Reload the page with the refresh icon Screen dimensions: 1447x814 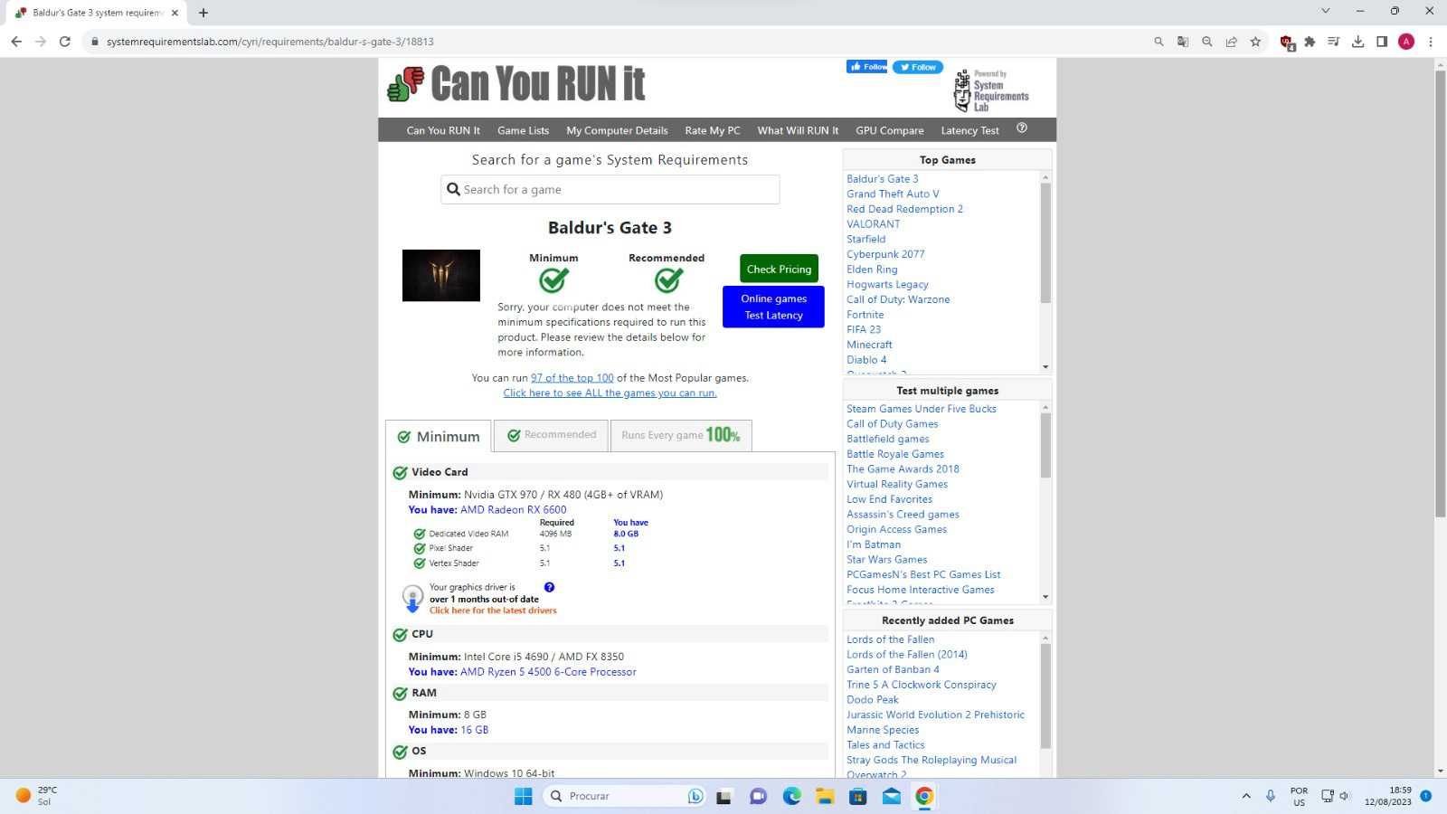pos(64,42)
